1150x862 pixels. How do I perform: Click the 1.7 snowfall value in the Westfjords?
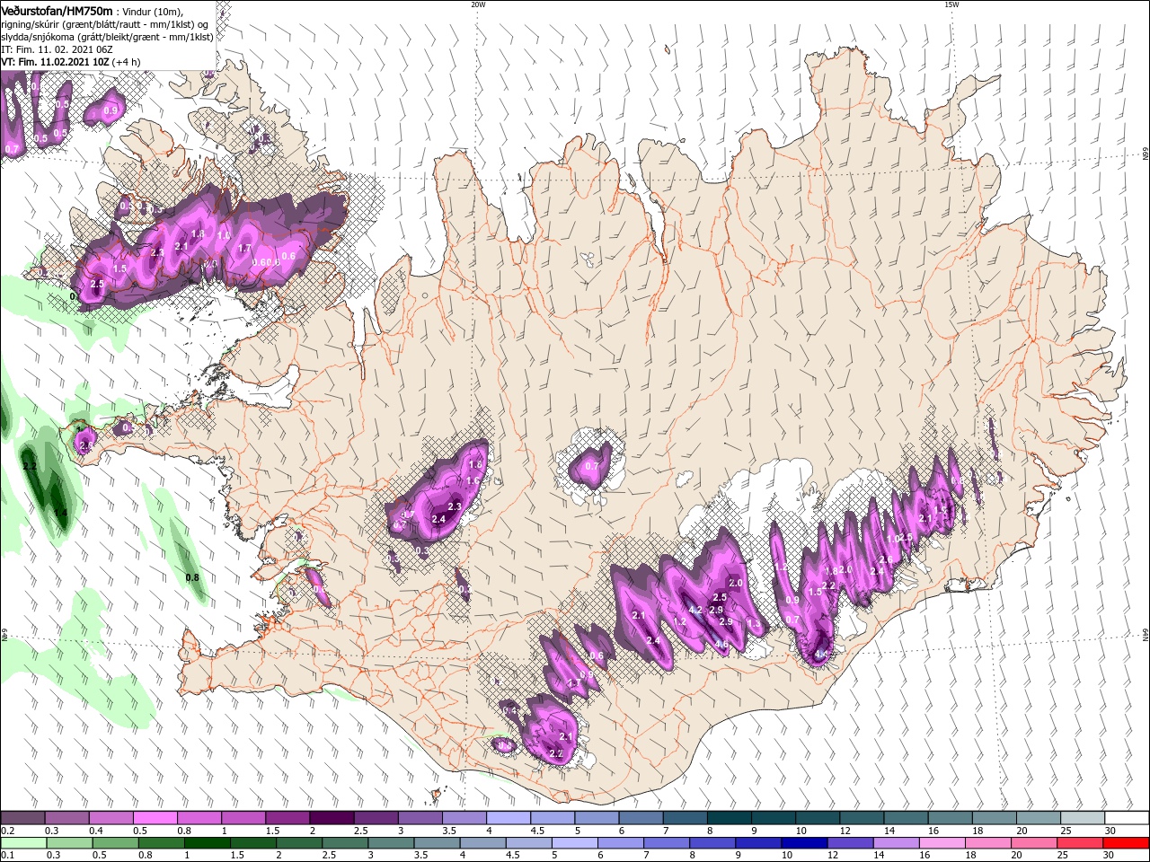click(244, 249)
